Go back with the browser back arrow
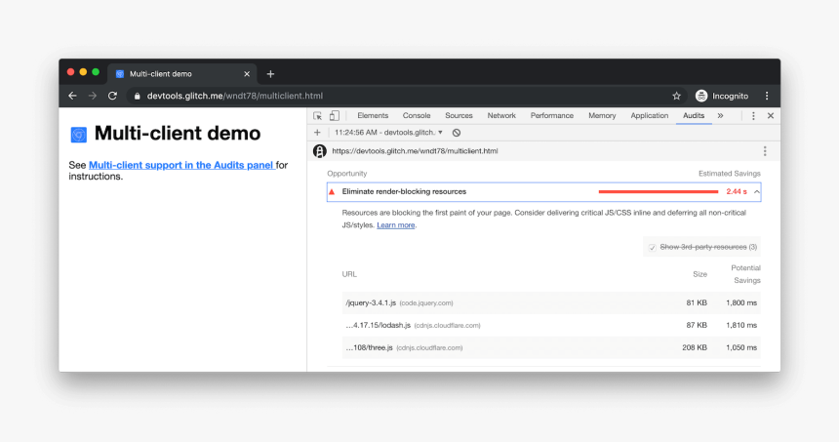This screenshot has height=442, width=839. pyautogui.click(x=73, y=96)
